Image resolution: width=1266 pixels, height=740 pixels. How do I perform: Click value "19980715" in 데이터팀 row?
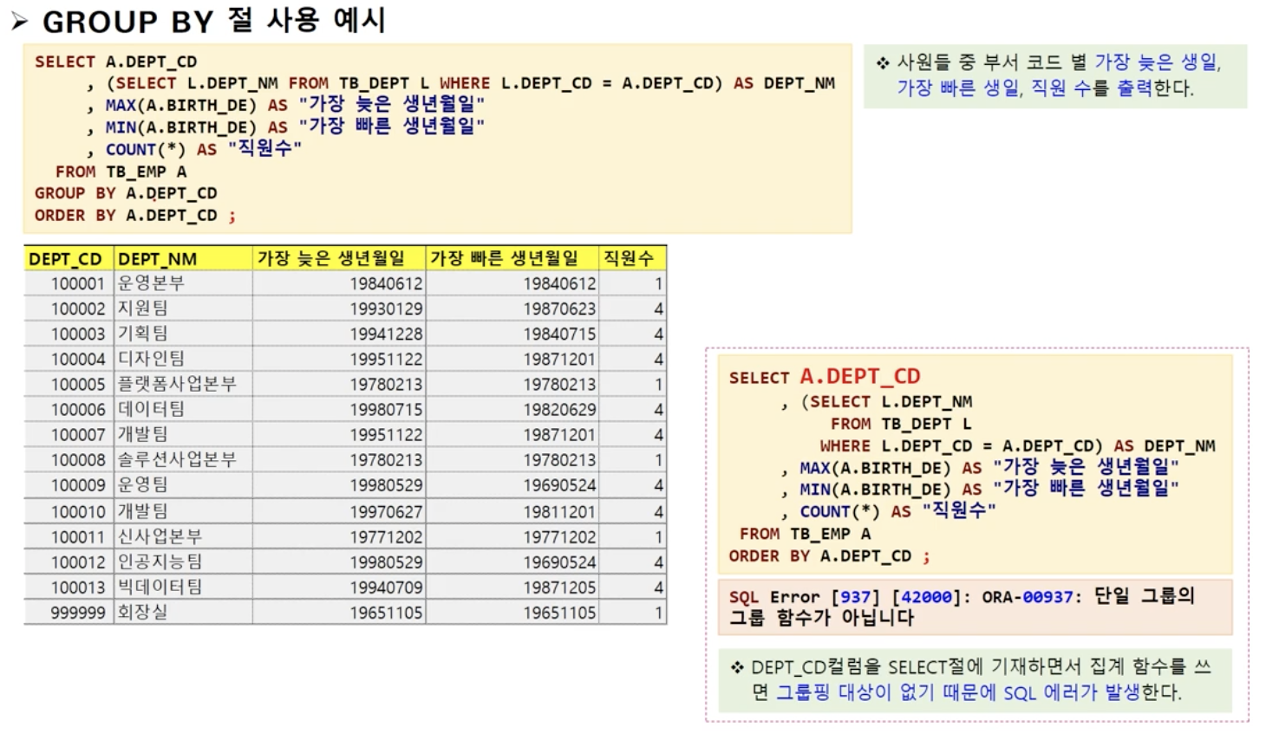(386, 409)
